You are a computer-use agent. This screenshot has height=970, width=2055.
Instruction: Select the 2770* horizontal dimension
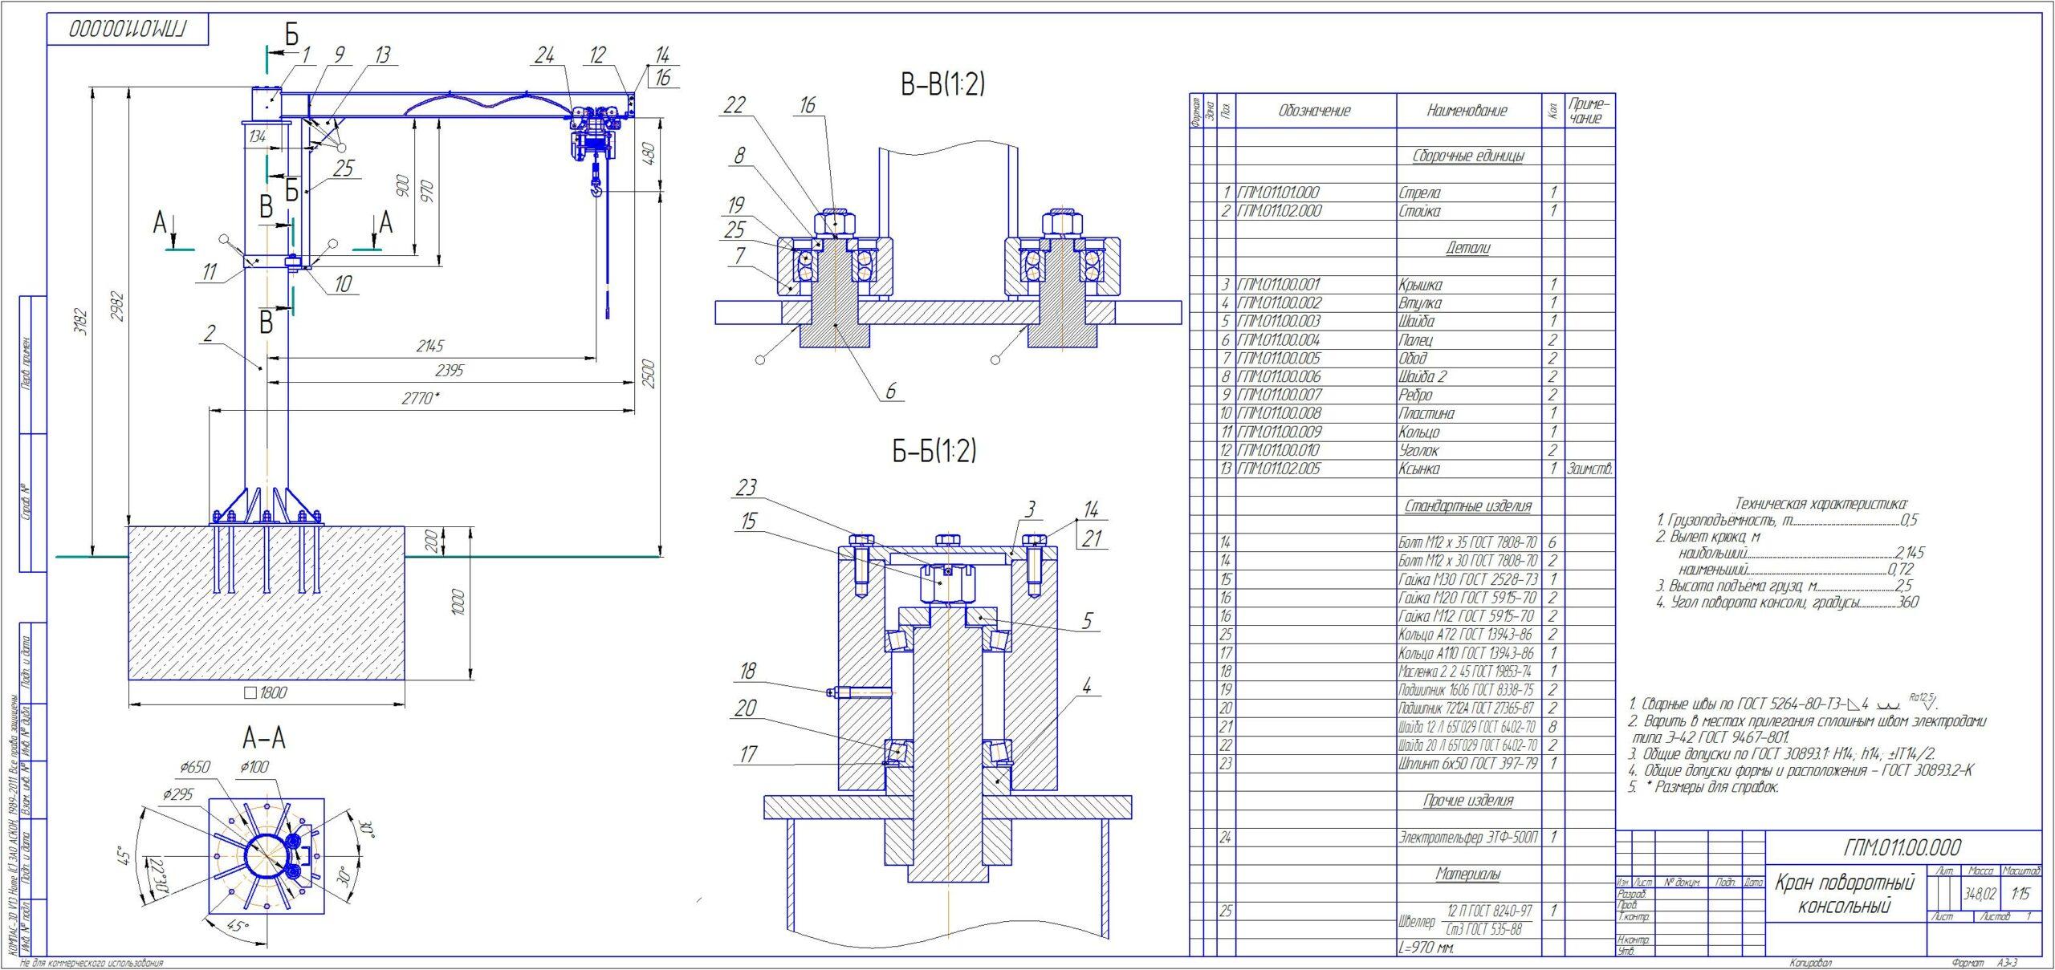pyautogui.click(x=421, y=397)
